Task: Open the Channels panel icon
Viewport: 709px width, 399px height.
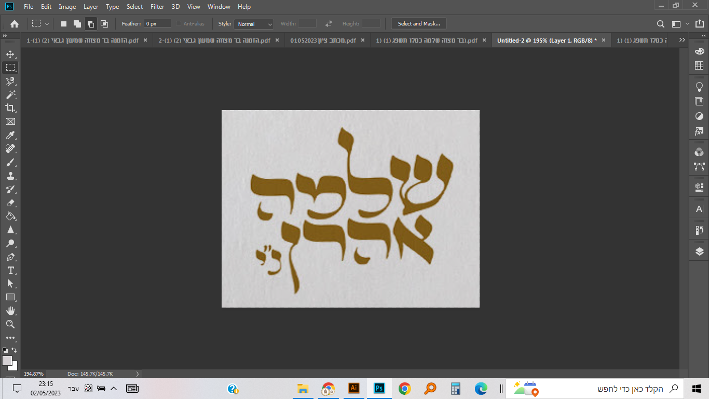Action: [x=699, y=152]
